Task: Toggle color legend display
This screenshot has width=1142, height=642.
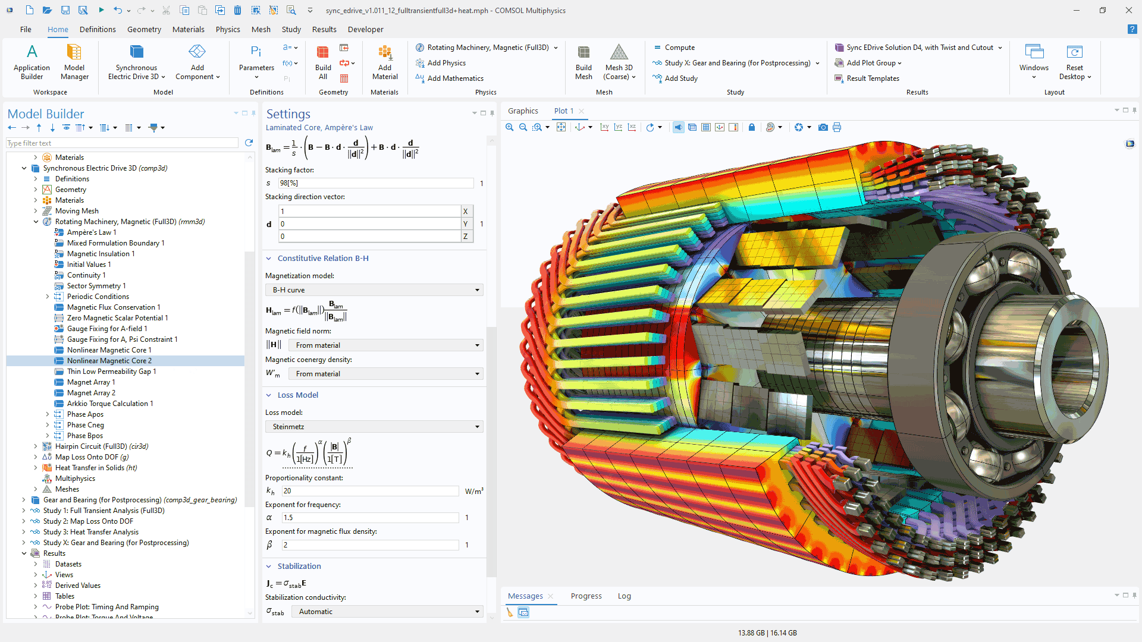Action: (733, 127)
